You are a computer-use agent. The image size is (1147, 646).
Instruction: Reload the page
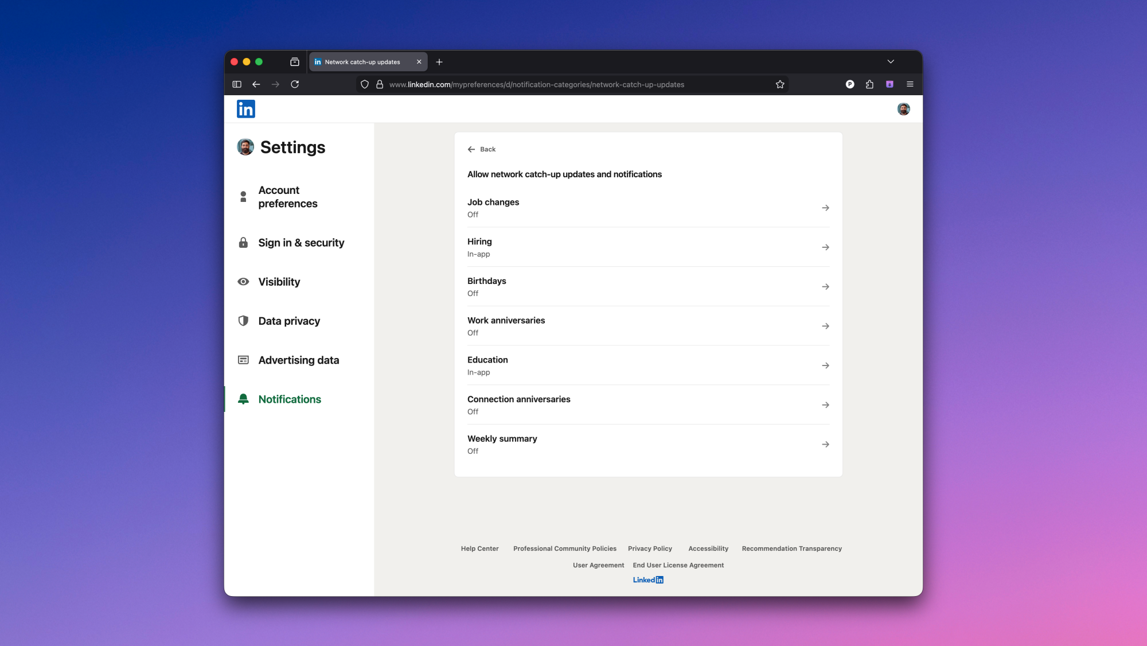(x=295, y=84)
